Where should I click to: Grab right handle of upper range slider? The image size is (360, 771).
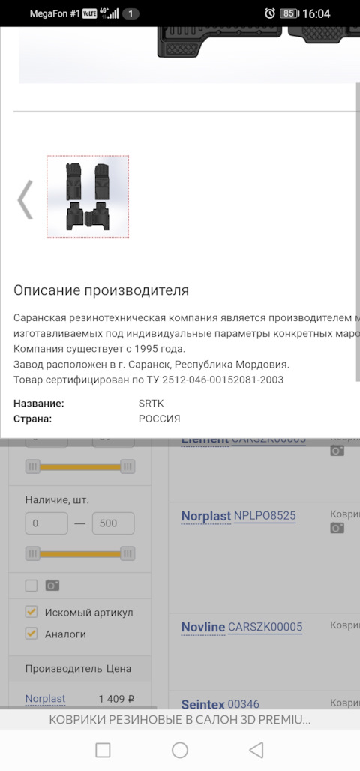coord(127,466)
